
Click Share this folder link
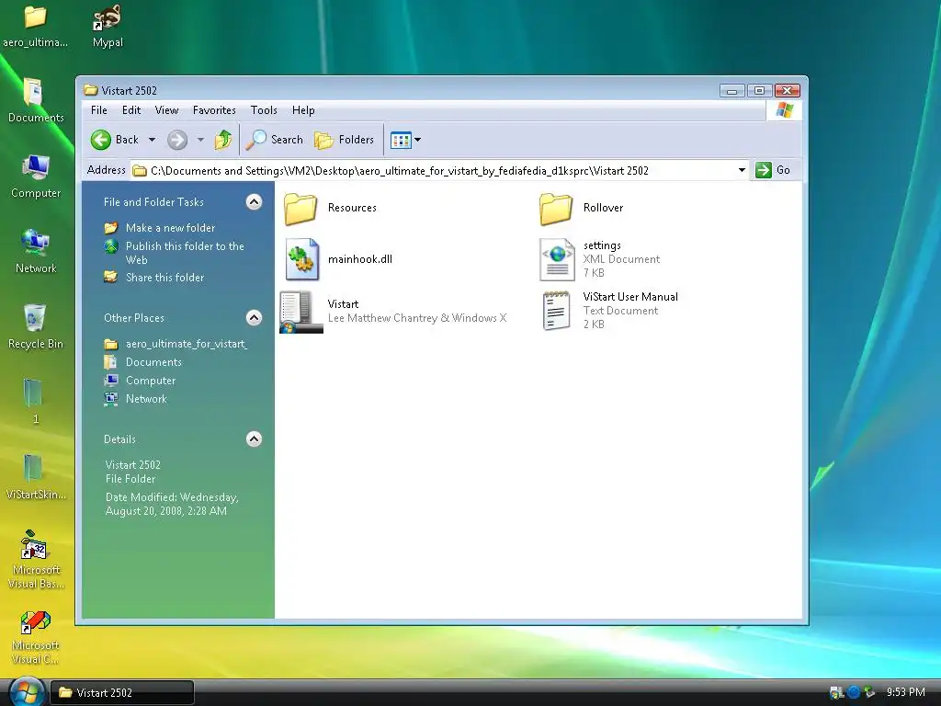[x=165, y=278]
